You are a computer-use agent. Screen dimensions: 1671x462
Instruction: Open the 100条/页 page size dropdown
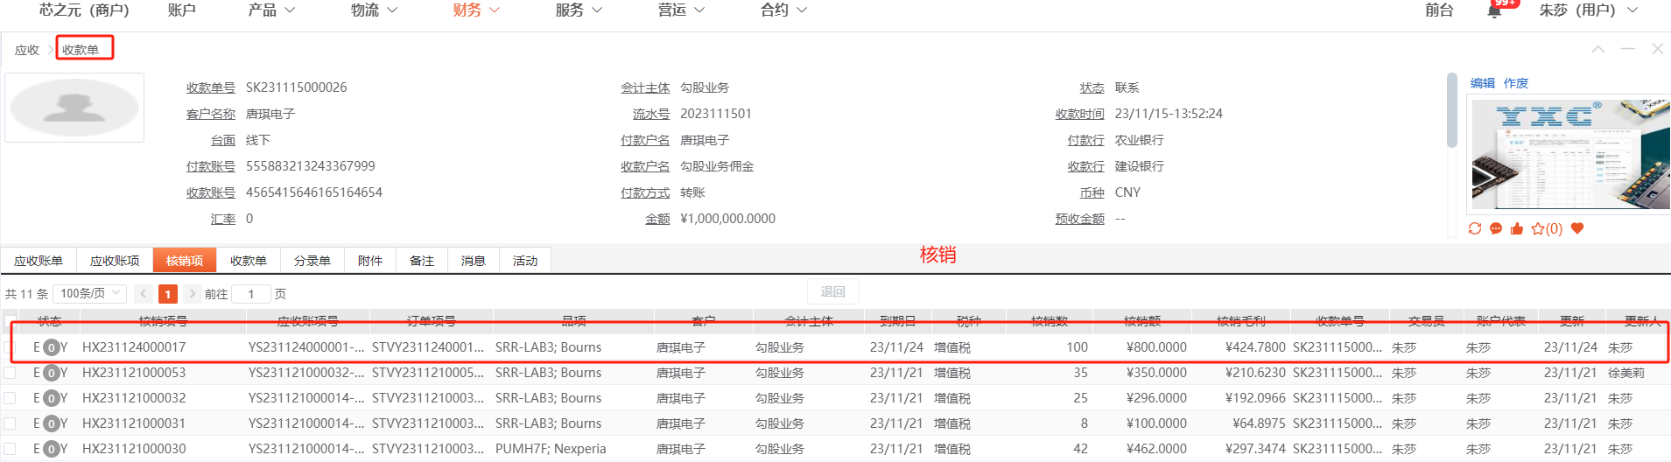point(90,294)
